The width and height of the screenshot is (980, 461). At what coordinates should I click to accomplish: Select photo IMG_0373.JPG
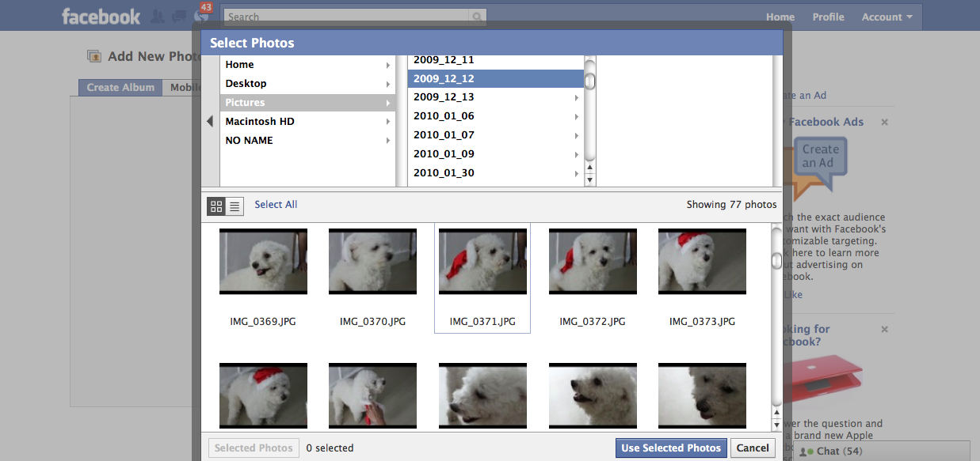pyautogui.click(x=702, y=261)
